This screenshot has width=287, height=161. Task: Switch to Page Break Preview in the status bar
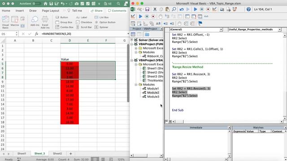point(111,159)
